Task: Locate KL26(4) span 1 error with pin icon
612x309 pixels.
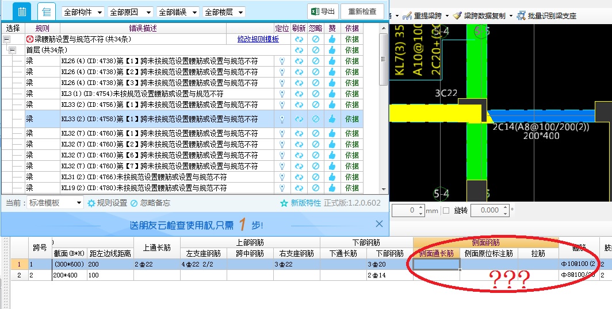Action: point(282,61)
